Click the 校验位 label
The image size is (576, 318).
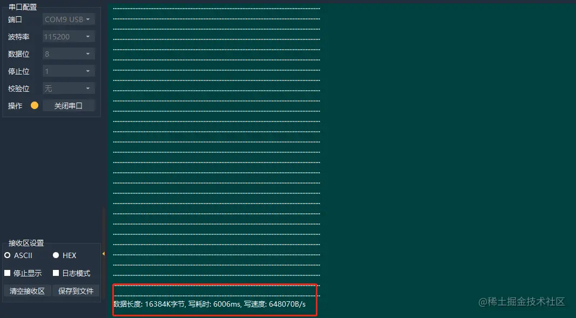coord(19,89)
